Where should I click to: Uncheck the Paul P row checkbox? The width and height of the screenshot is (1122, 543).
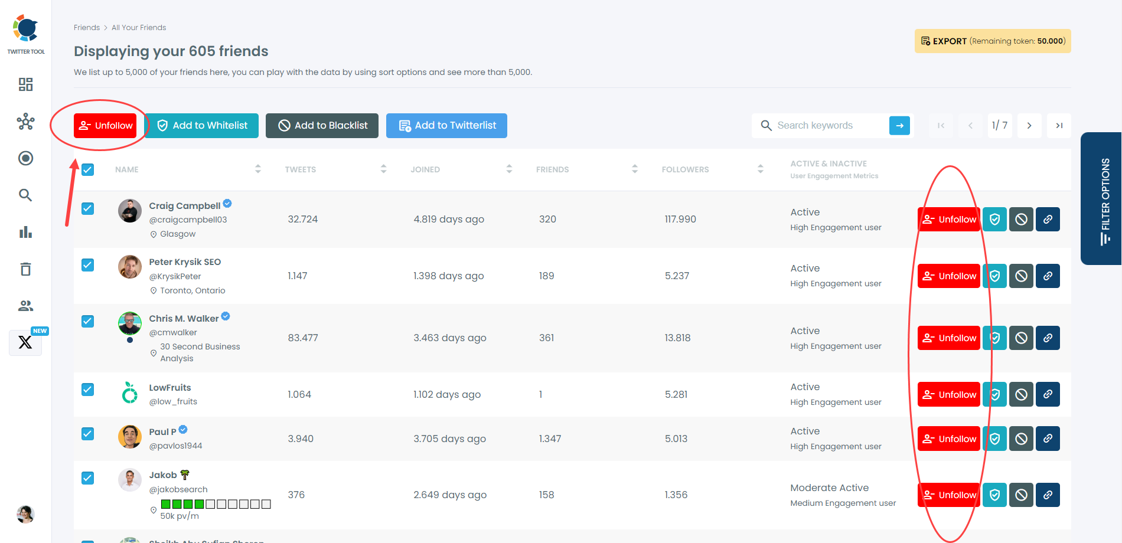[x=88, y=434]
